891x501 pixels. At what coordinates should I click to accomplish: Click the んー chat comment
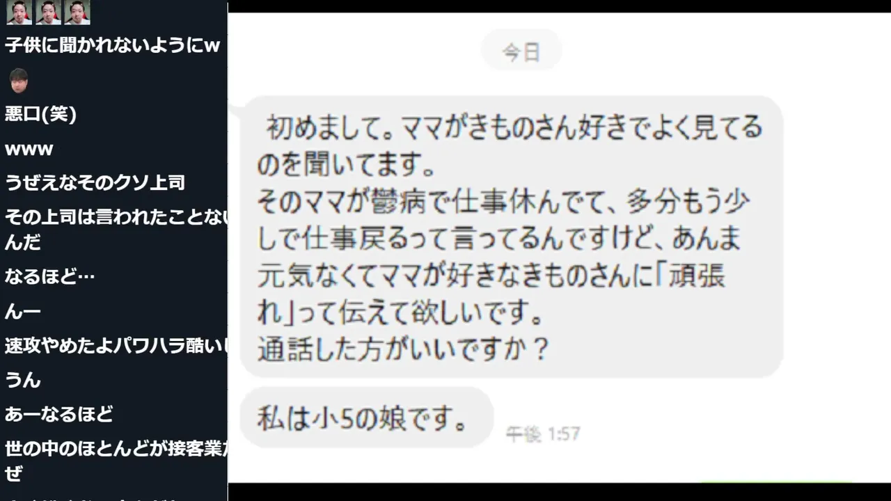click(22, 311)
